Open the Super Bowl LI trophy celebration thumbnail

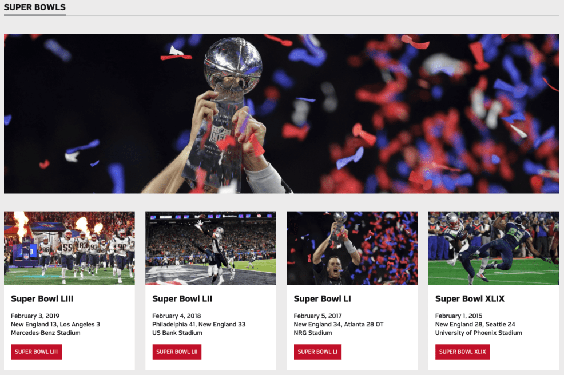pos(352,248)
